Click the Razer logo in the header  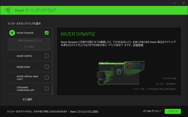click(x=8, y=10)
